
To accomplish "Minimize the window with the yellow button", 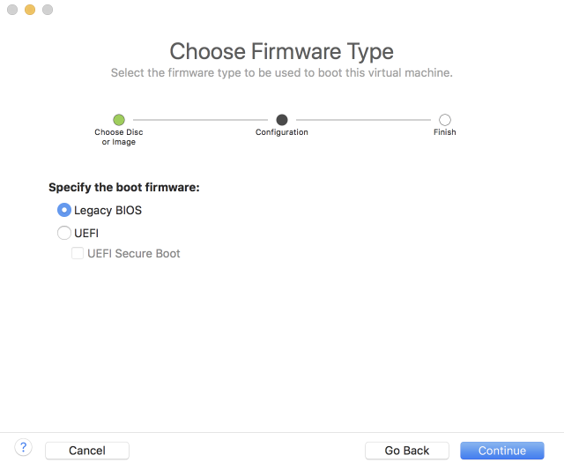I will (29, 10).
